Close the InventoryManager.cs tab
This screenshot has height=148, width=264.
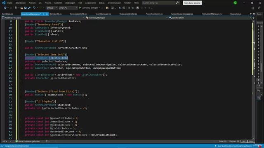[x=47, y=14]
